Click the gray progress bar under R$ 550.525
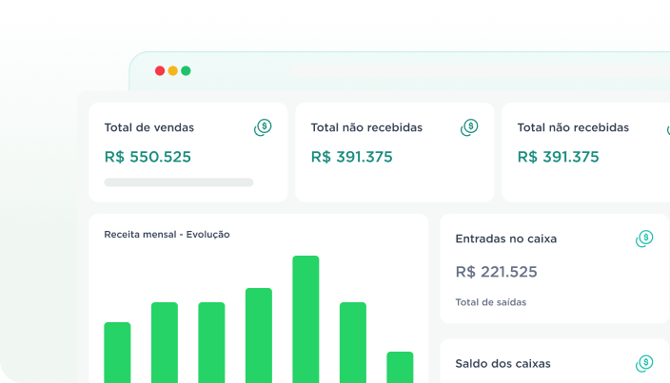 [x=179, y=182]
